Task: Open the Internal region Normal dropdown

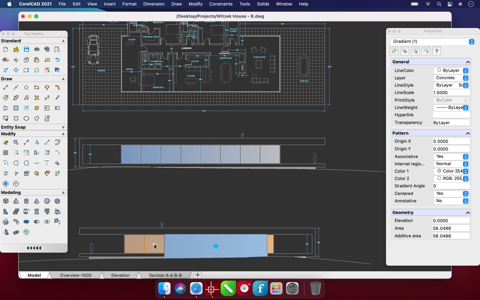Action: 451,164
